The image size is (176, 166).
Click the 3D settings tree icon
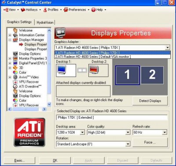point(15,68)
